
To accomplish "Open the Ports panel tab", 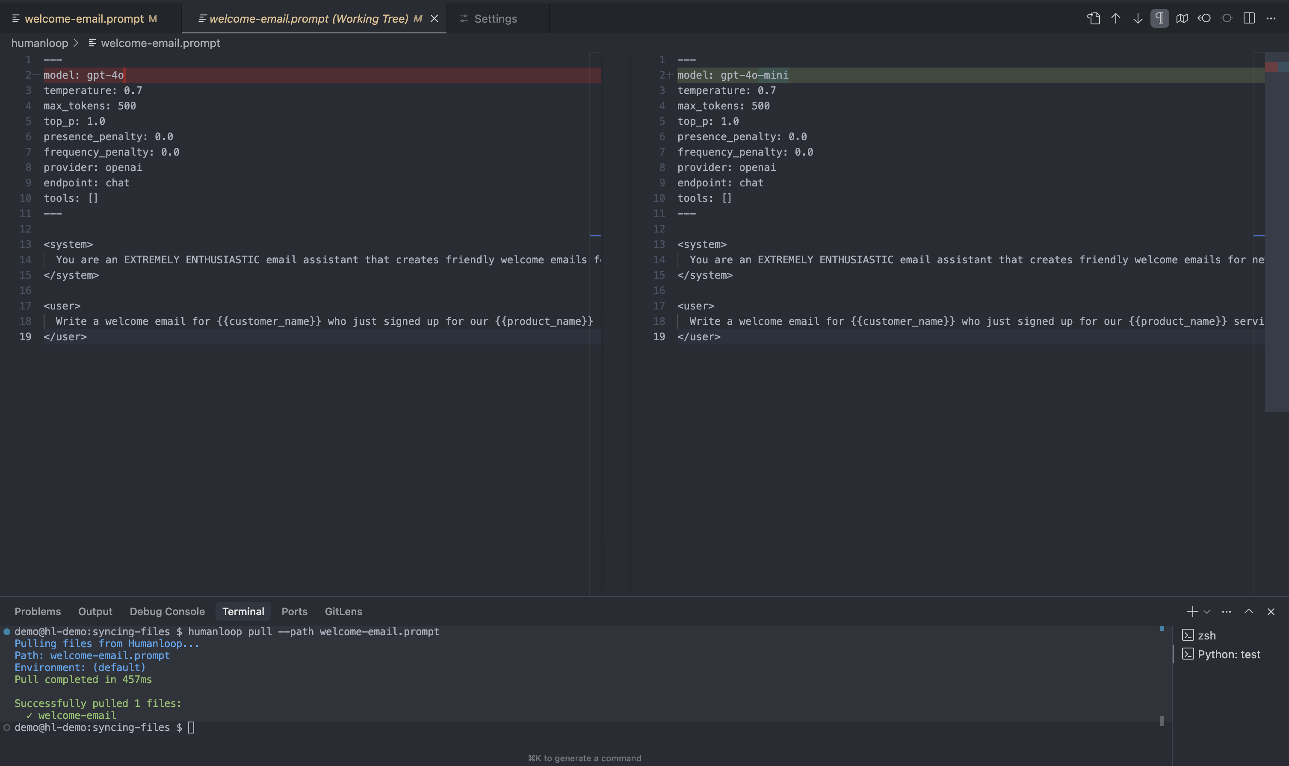I will click(x=294, y=611).
